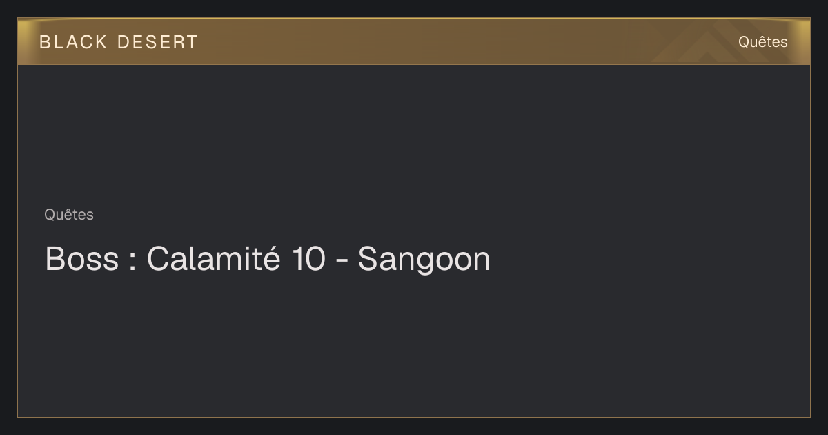
Task: Click the word Boss in the title
Action: [x=81, y=259]
